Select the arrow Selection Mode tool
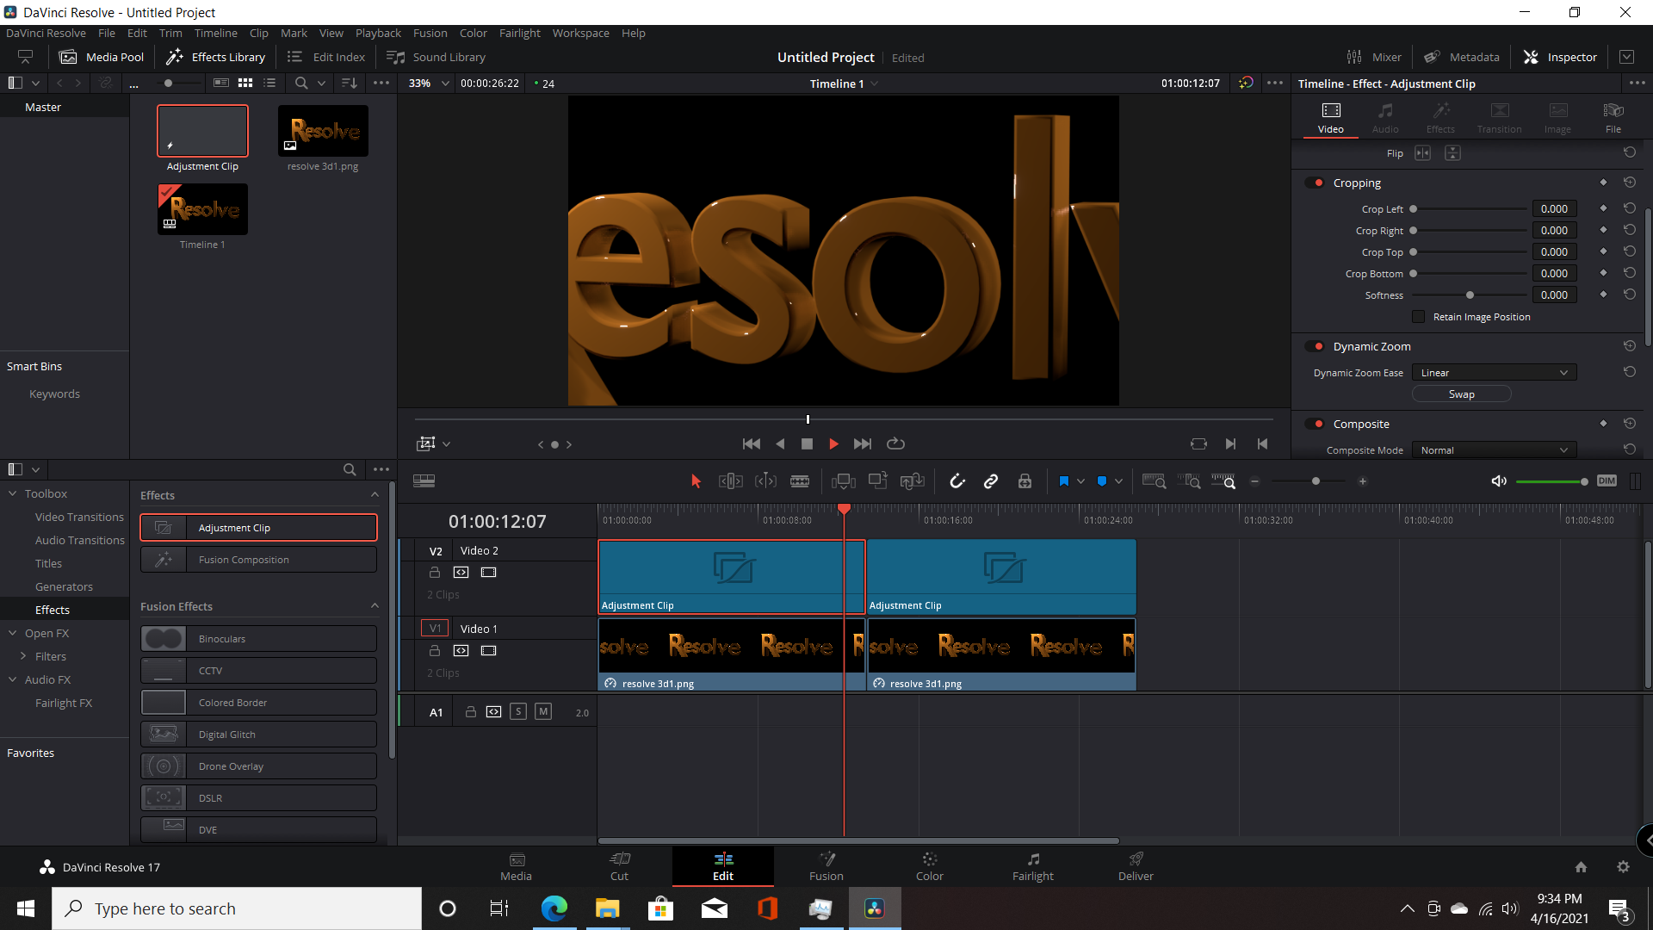The image size is (1653, 930). [696, 481]
